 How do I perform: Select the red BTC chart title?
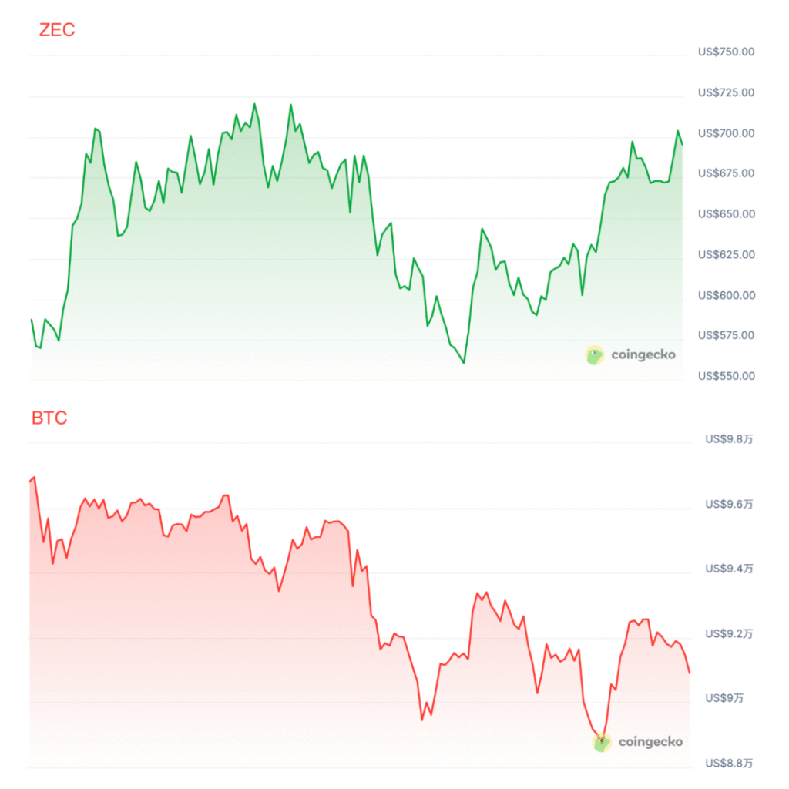point(49,418)
